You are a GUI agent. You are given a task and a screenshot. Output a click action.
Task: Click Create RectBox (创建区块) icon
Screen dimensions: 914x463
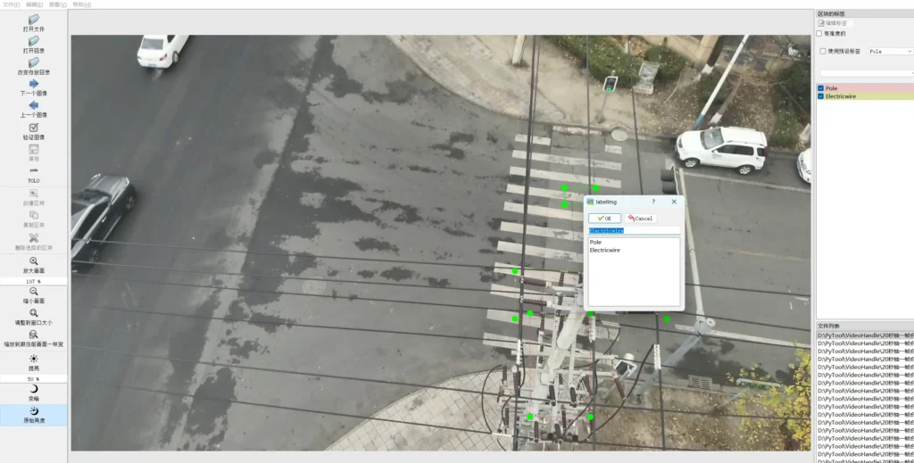34,194
